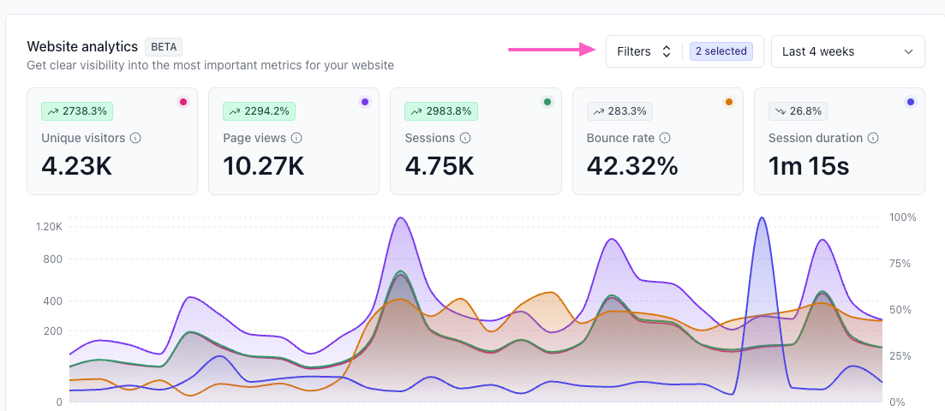Click info icon next to Bounce rate
The image size is (945, 411).
(x=665, y=138)
